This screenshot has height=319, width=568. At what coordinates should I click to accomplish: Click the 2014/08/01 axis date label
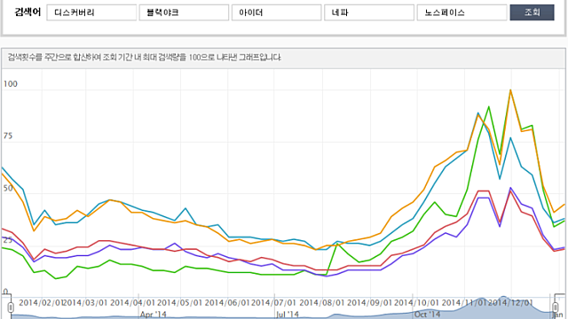(x=322, y=302)
